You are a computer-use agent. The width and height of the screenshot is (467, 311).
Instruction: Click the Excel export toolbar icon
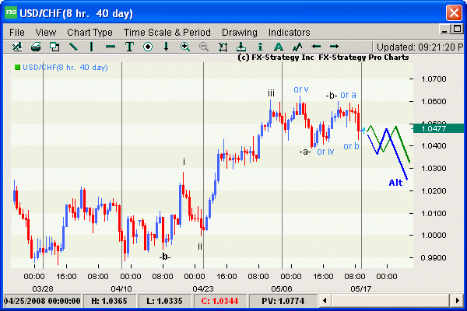tap(17, 47)
